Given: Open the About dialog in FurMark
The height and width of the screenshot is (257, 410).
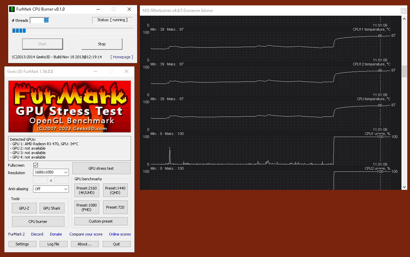Looking at the screenshot, I should click(85, 244).
